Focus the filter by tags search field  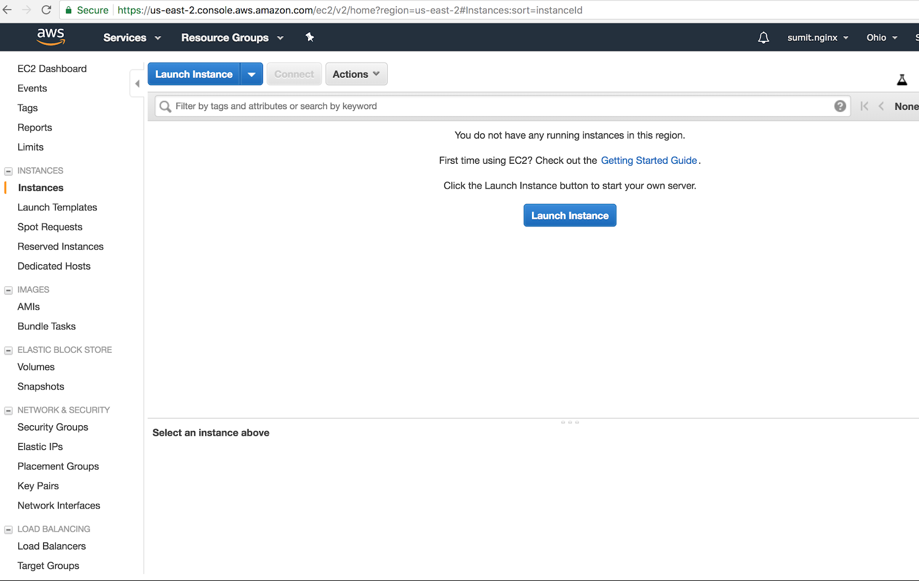point(503,106)
